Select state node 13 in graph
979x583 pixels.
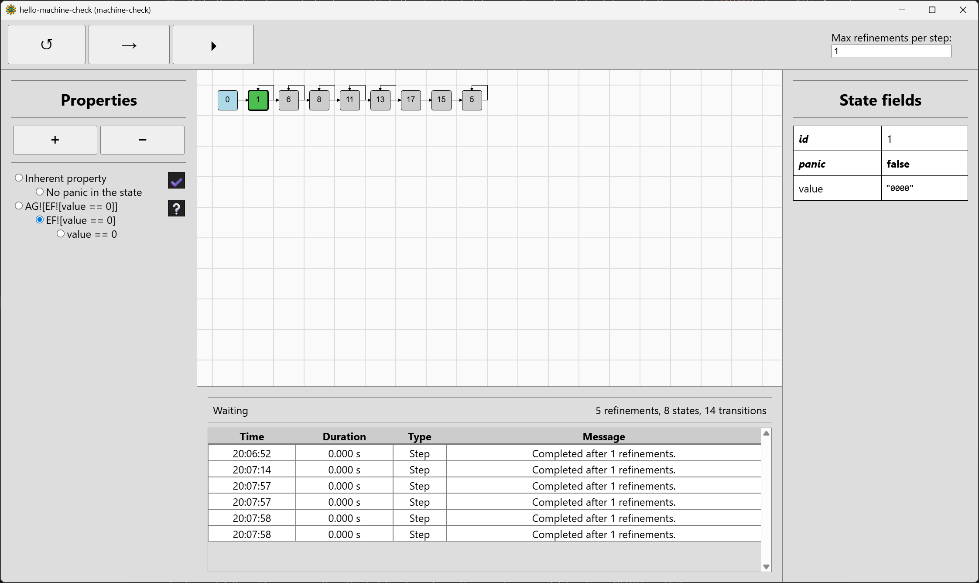click(x=380, y=100)
